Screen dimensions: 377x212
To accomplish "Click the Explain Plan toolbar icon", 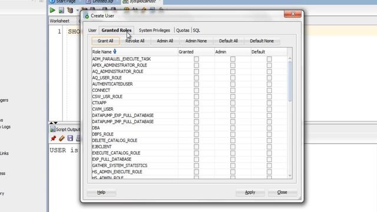I will 70,10.
